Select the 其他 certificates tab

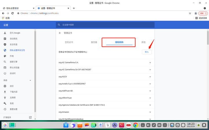tap(143, 42)
